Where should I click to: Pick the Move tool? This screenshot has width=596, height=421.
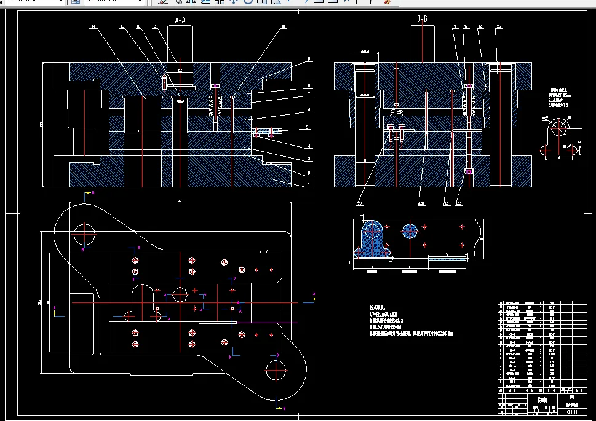233,1
